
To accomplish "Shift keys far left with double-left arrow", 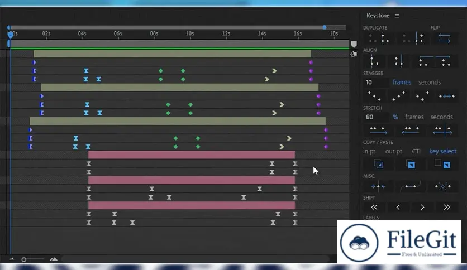I will tap(374, 208).
